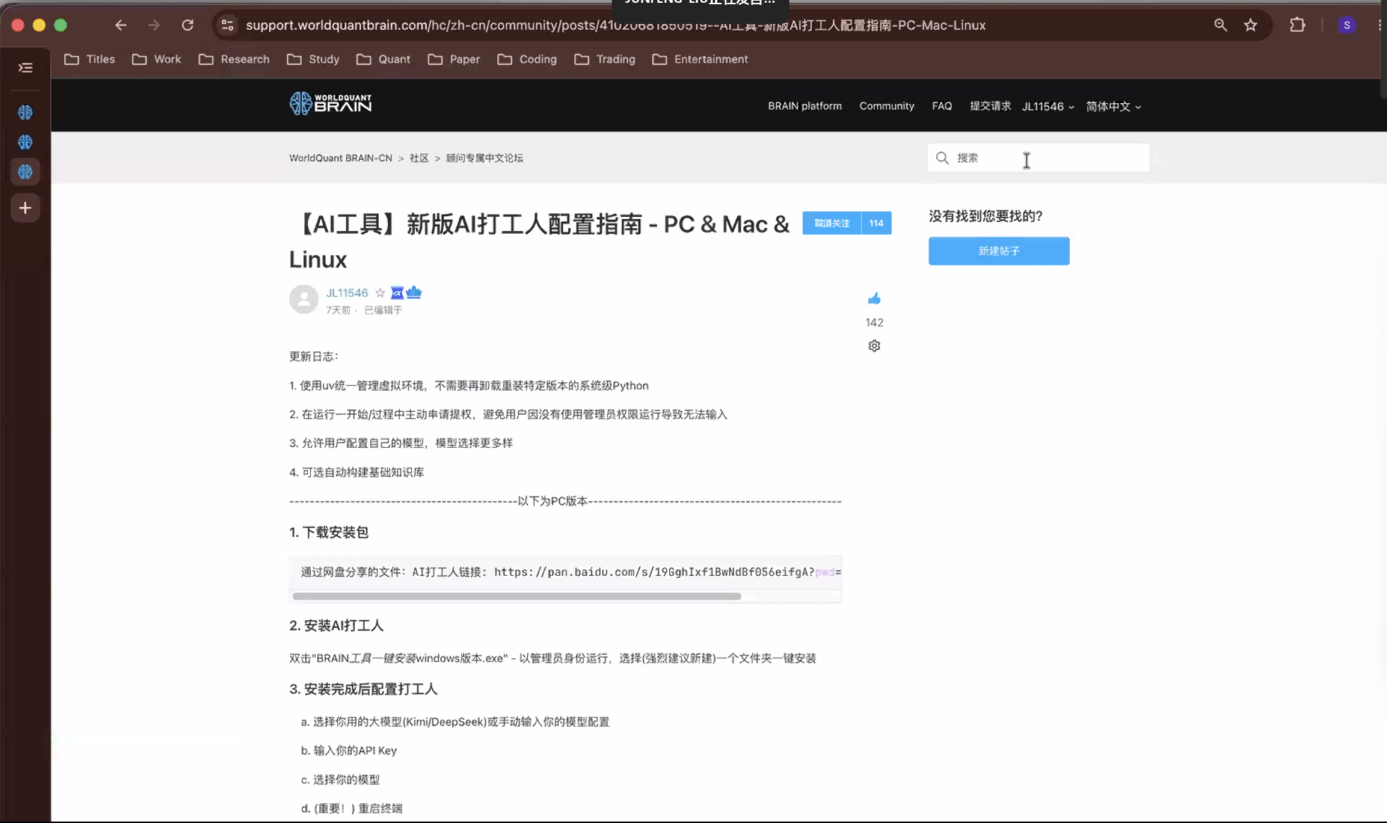The width and height of the screenshot is (1387, 823).
Task: Click the search magnifier icon in search box
Action: pyautogui.click(x=942, y=158)
